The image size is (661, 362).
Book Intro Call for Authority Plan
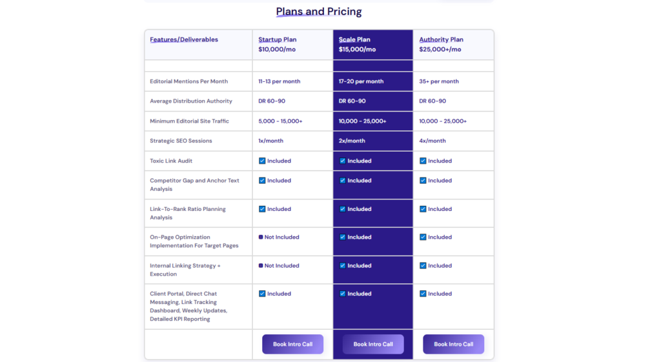453,344
